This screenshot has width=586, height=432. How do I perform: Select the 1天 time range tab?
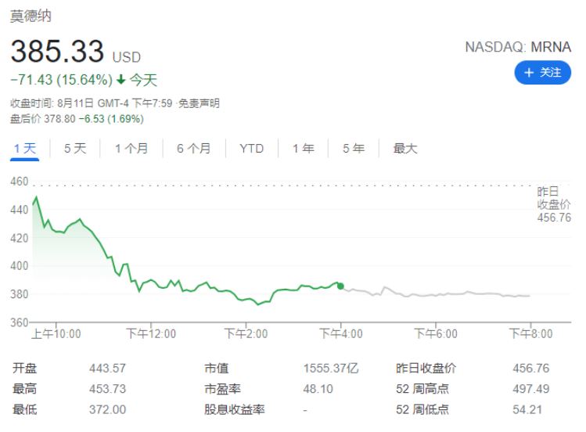24,148
